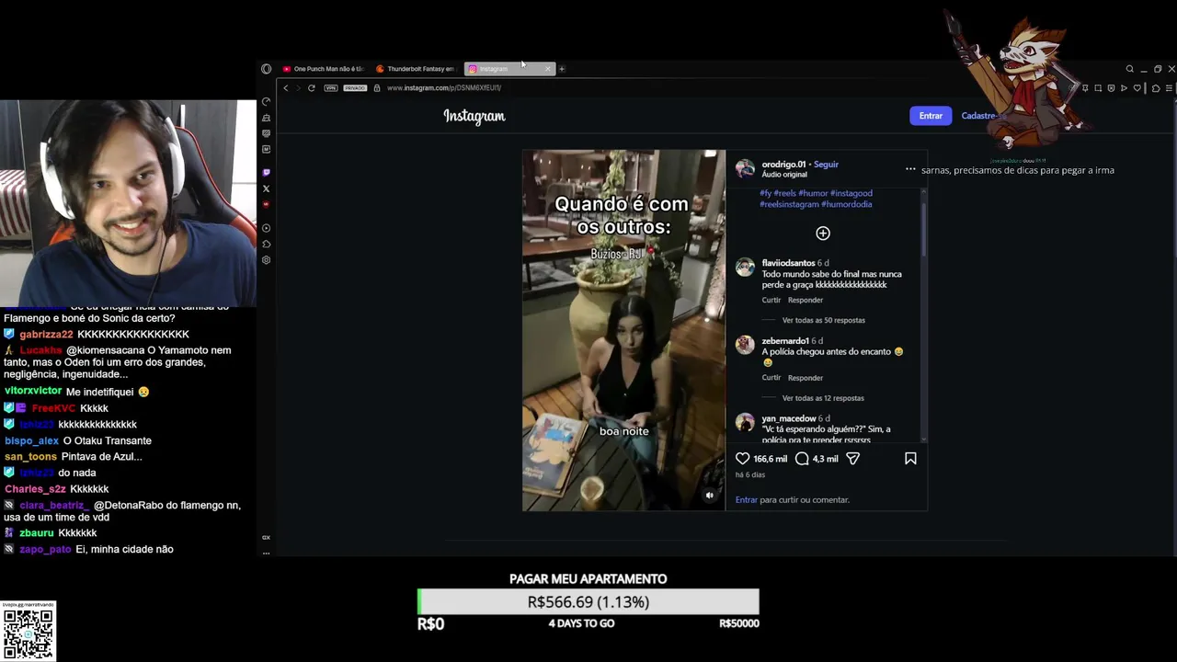Reload the Instagram page

pyautogui.click(x=311, y=87)
